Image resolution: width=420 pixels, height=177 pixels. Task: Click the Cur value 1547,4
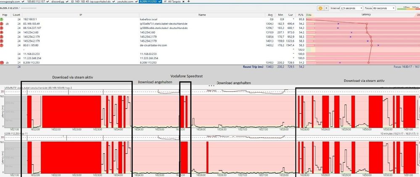click(x=290, y=45)
